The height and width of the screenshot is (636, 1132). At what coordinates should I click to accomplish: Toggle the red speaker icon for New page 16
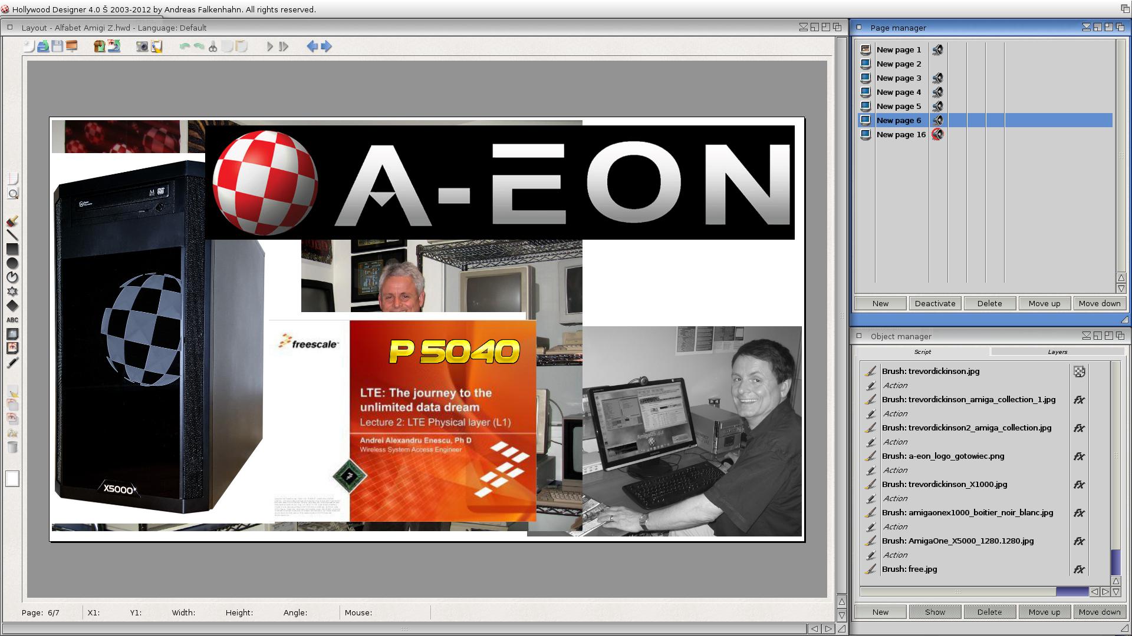[937, 135]
